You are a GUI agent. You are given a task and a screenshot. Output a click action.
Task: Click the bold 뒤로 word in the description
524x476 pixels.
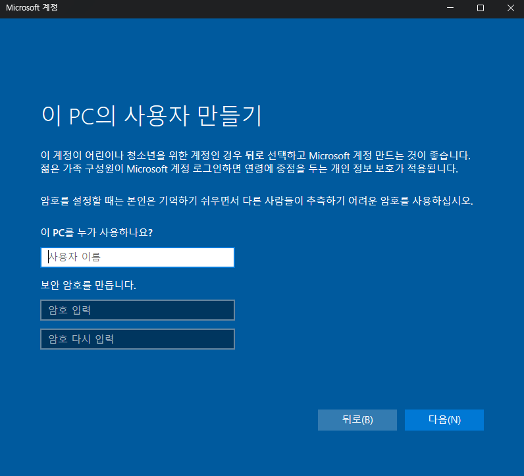click(x=254, y=155)
